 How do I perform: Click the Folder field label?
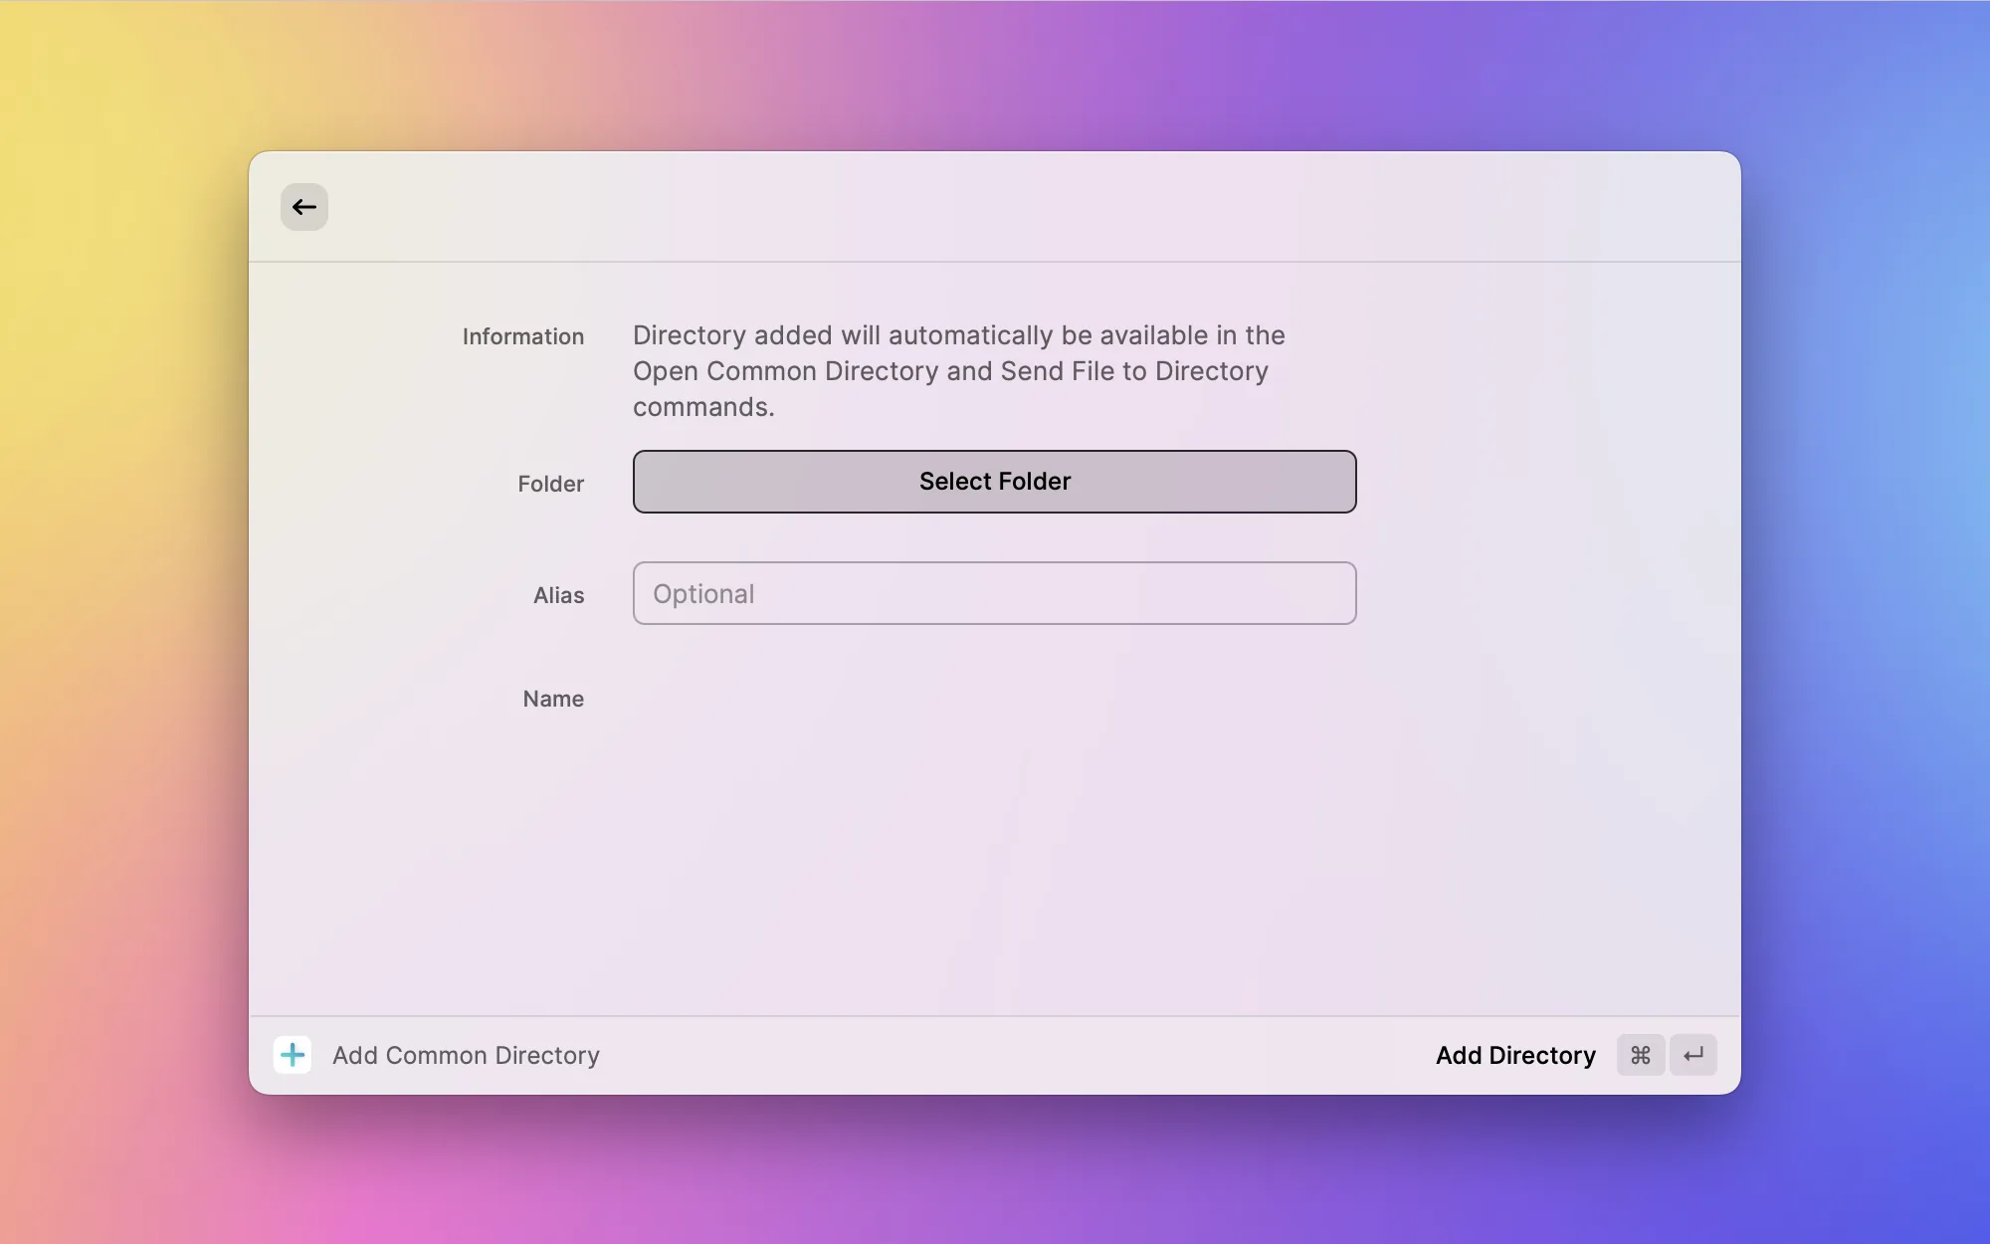550,484
